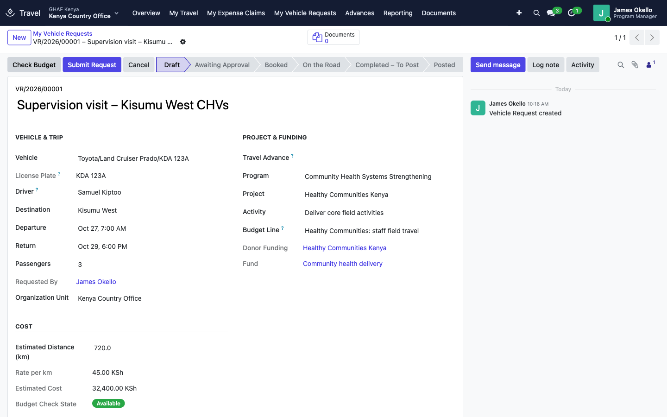Expand the Kenya Country Office company switcher
The height and width of the screenshot is (417, 667).
click(84, 13)
